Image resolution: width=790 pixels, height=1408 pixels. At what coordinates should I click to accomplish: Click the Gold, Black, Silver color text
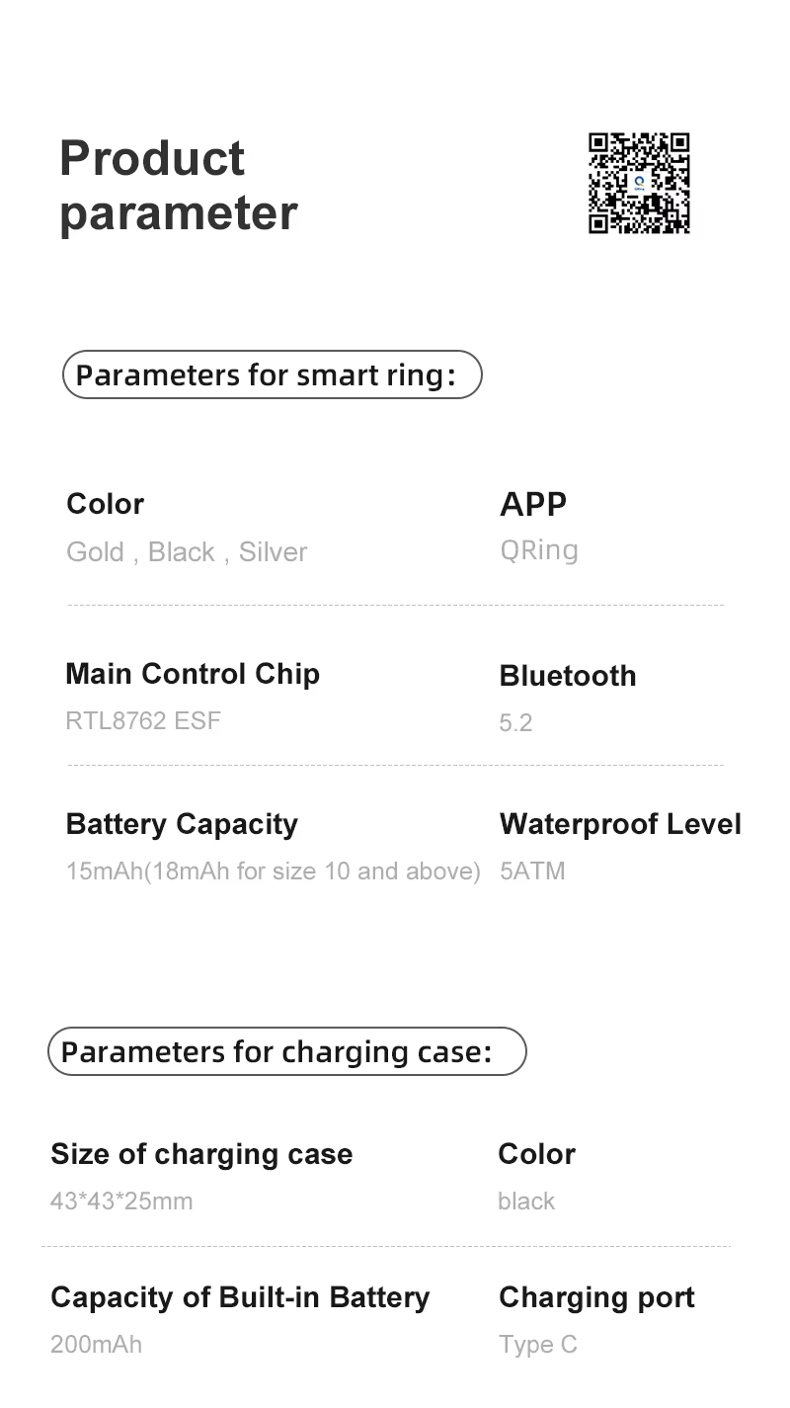point(187,551)
